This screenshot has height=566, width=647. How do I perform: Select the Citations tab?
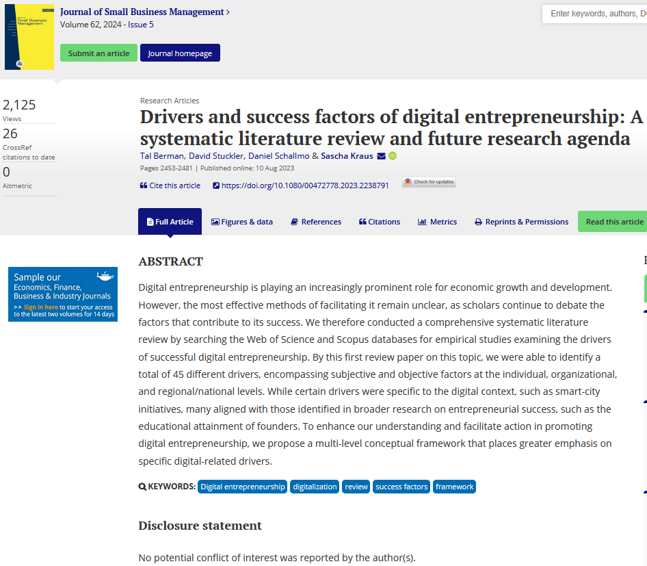(x=380, y=222)
